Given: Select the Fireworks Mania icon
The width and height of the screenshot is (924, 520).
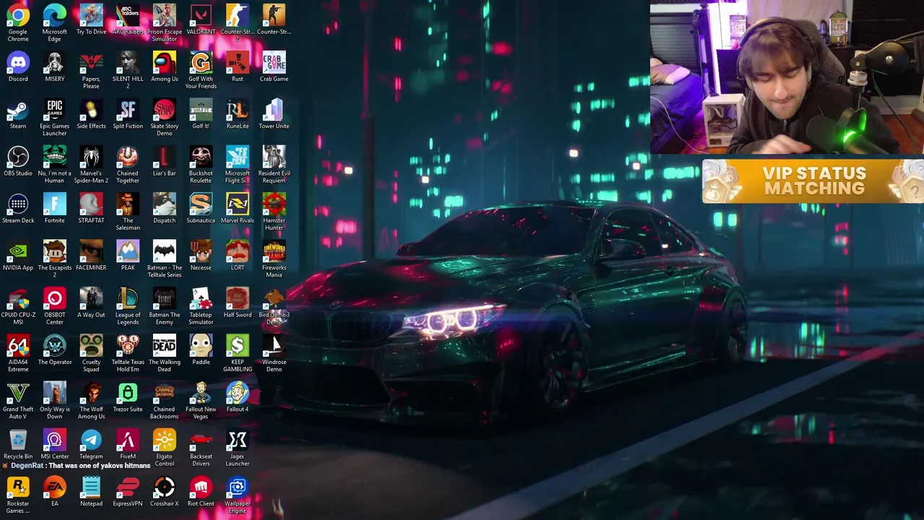Looking at the screenshot, I should 274,258.
